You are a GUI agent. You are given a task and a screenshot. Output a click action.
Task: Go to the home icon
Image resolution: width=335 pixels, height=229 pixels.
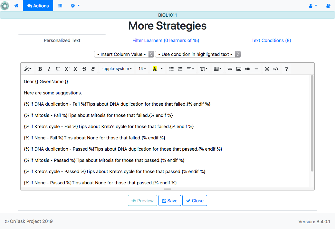coord(16,6)
